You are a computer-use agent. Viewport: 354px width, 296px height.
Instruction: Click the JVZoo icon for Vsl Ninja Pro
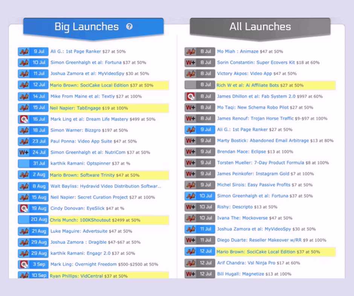pyautogui.click(x=191, y=263)
